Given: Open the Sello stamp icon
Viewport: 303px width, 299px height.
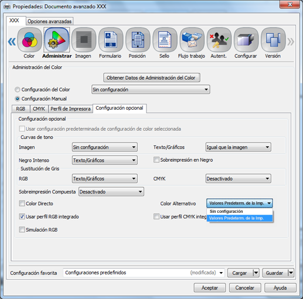Looking at the screenshot, I should click(165, 40).
